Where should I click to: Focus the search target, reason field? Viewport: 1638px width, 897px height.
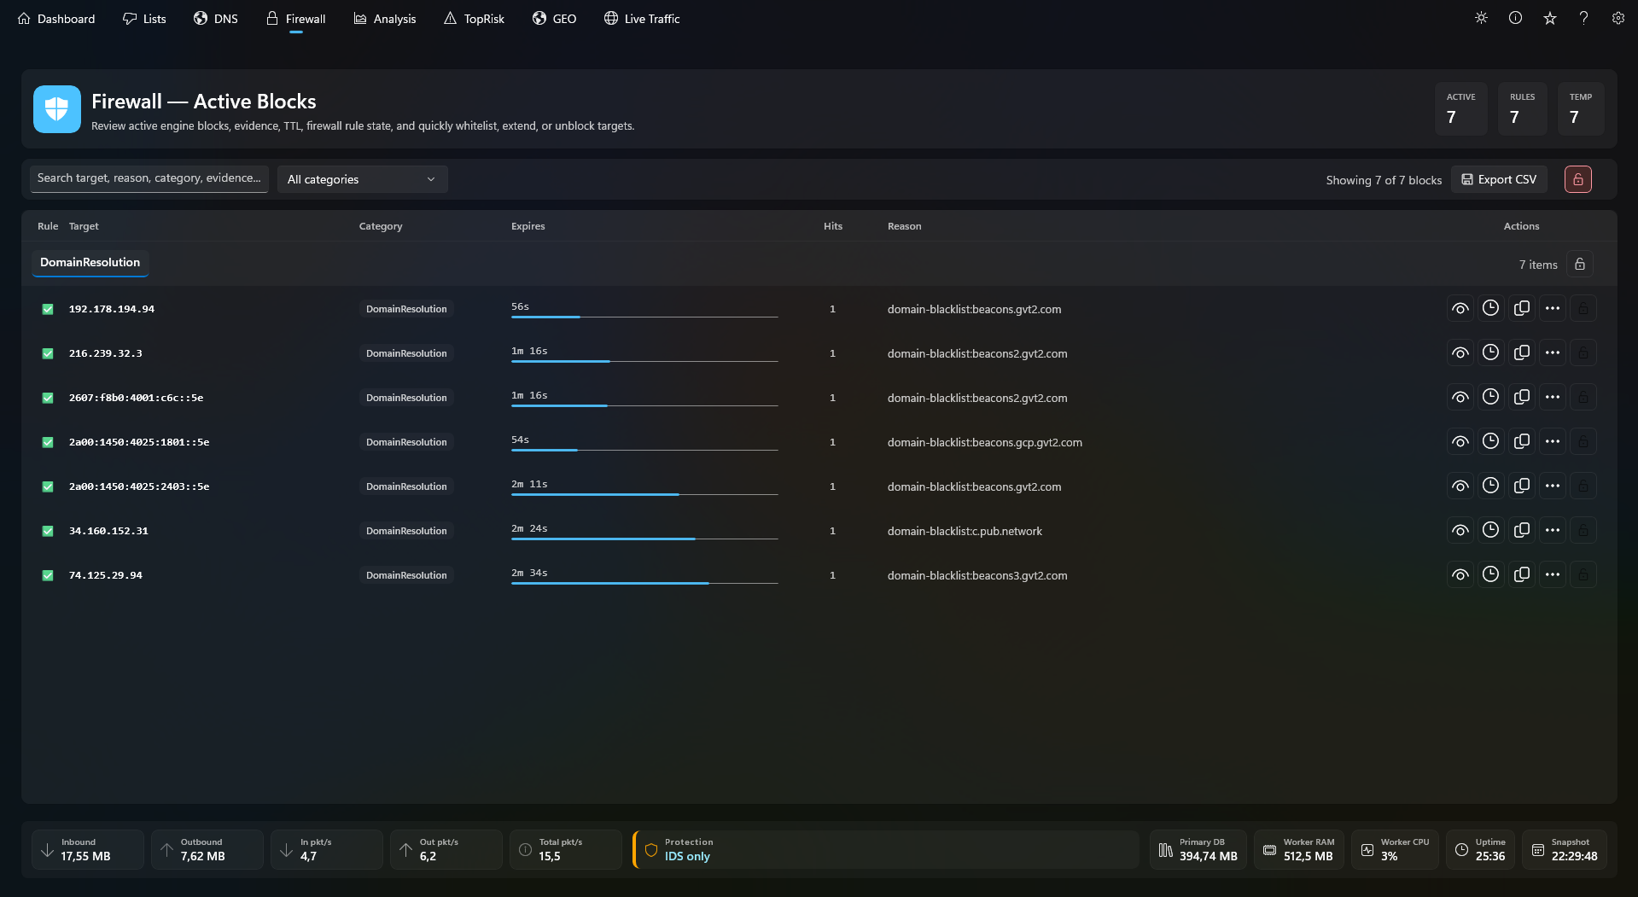[x=149, y=178]
